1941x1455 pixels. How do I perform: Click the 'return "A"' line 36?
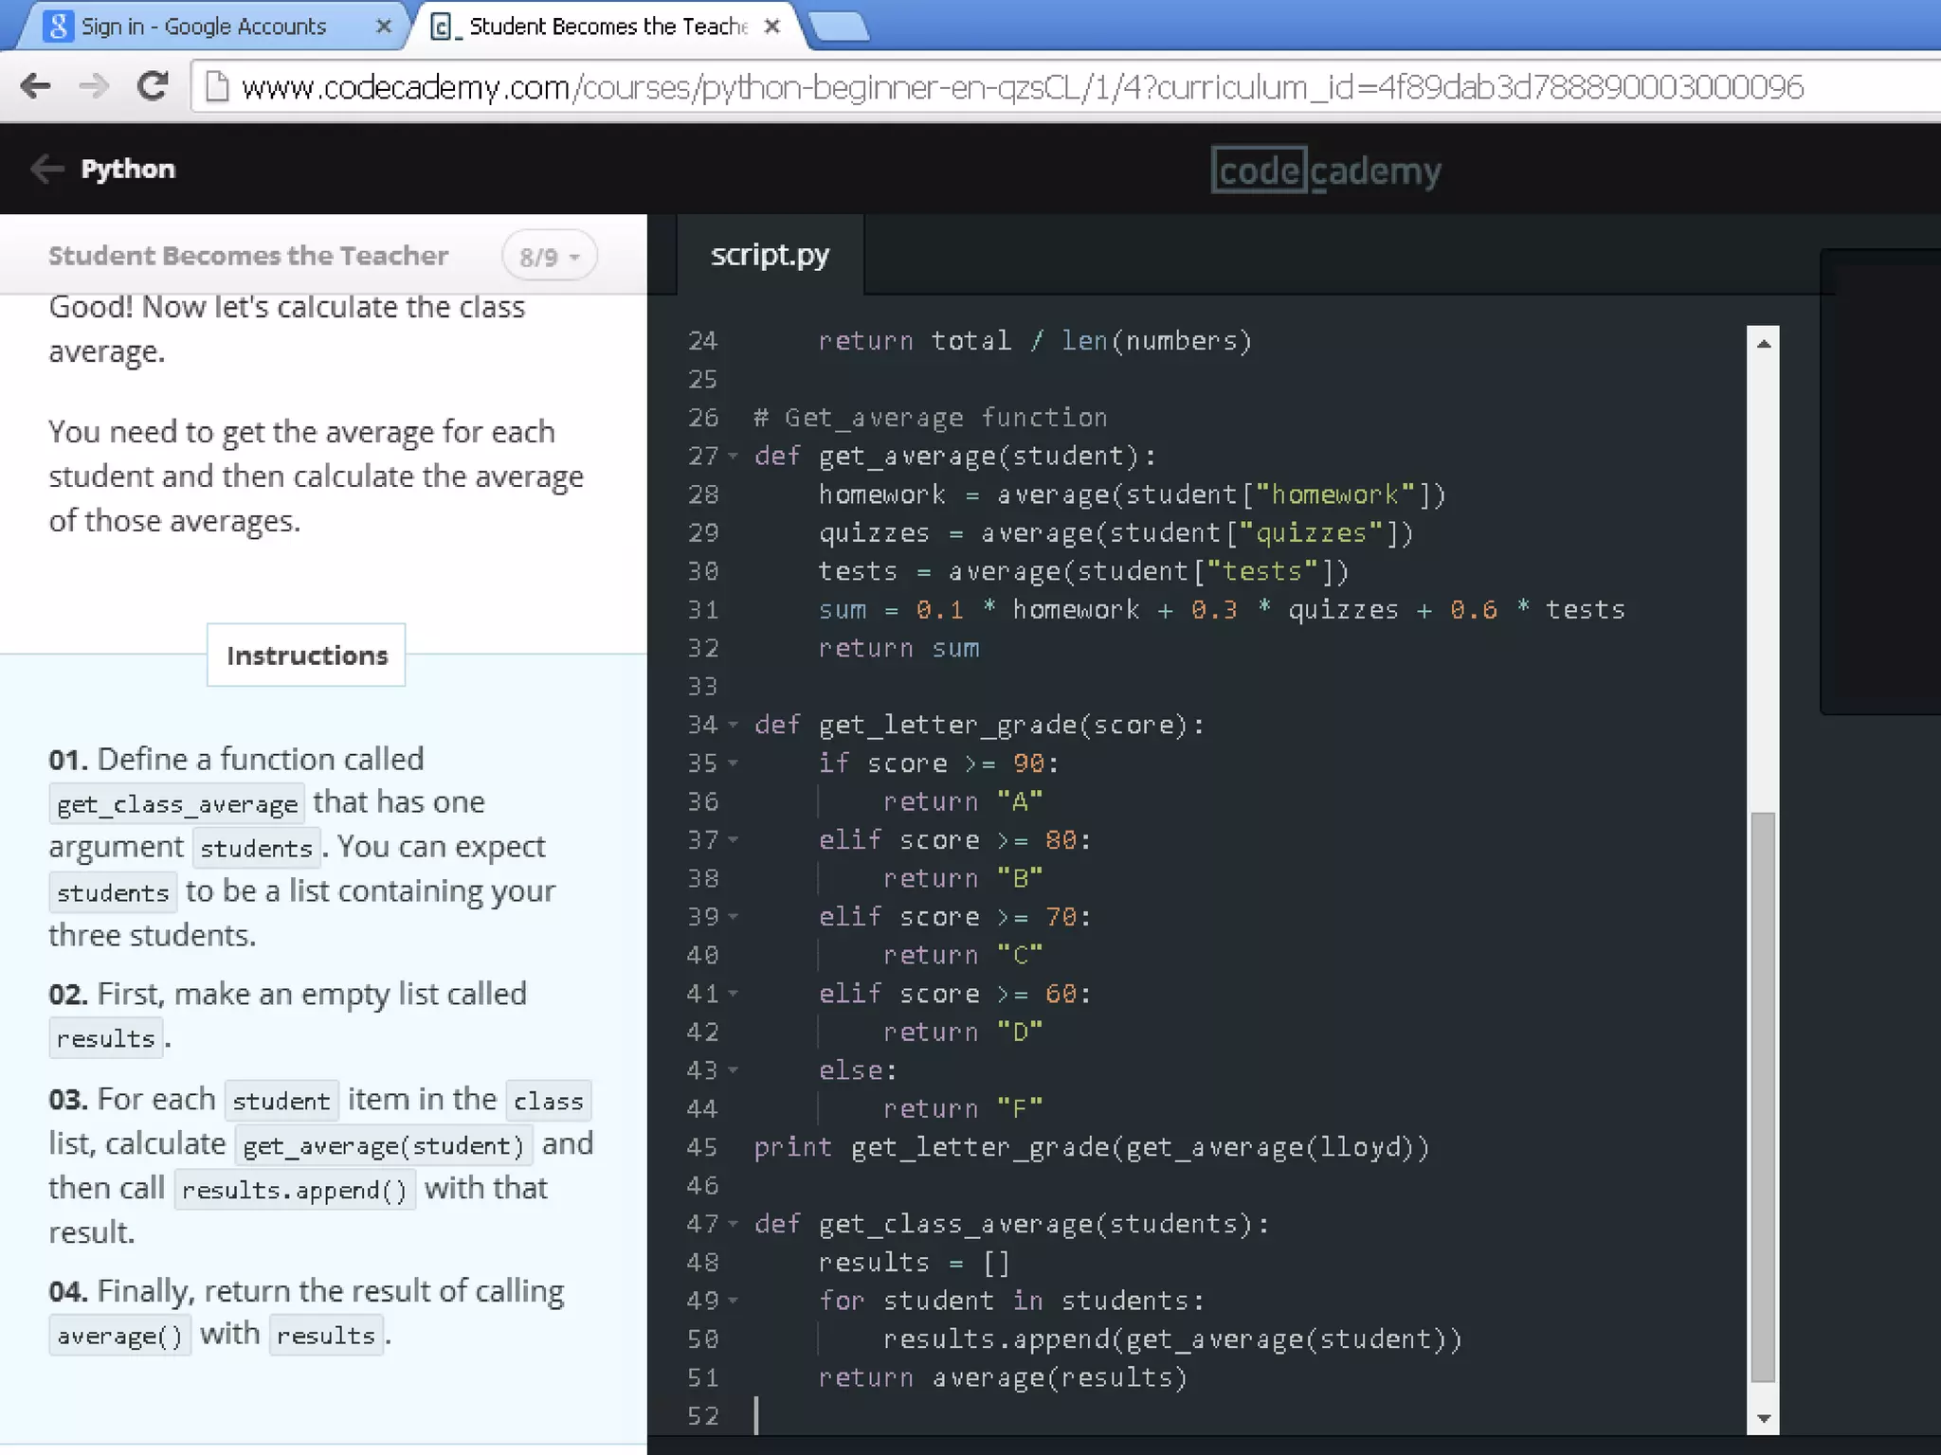click(x=963, y=802)
